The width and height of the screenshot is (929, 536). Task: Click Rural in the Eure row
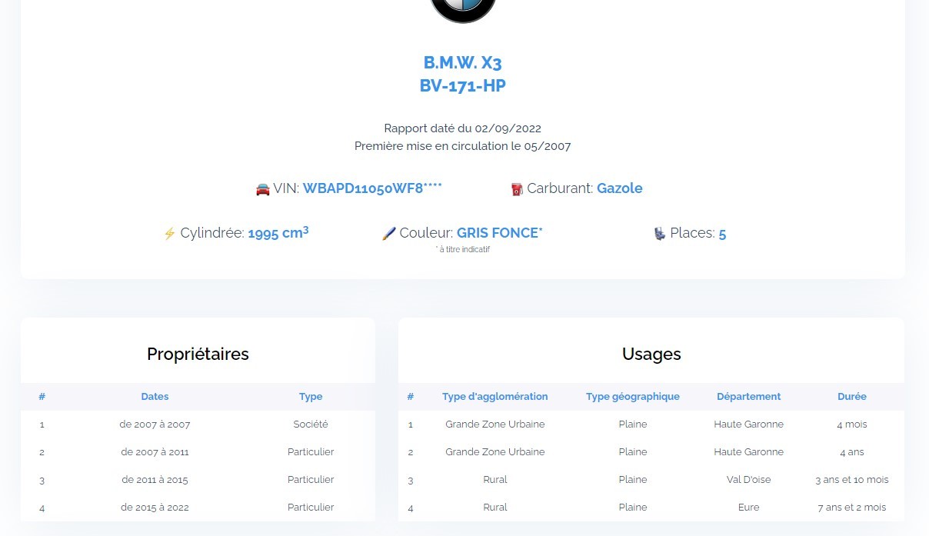[x=495, y=508]
